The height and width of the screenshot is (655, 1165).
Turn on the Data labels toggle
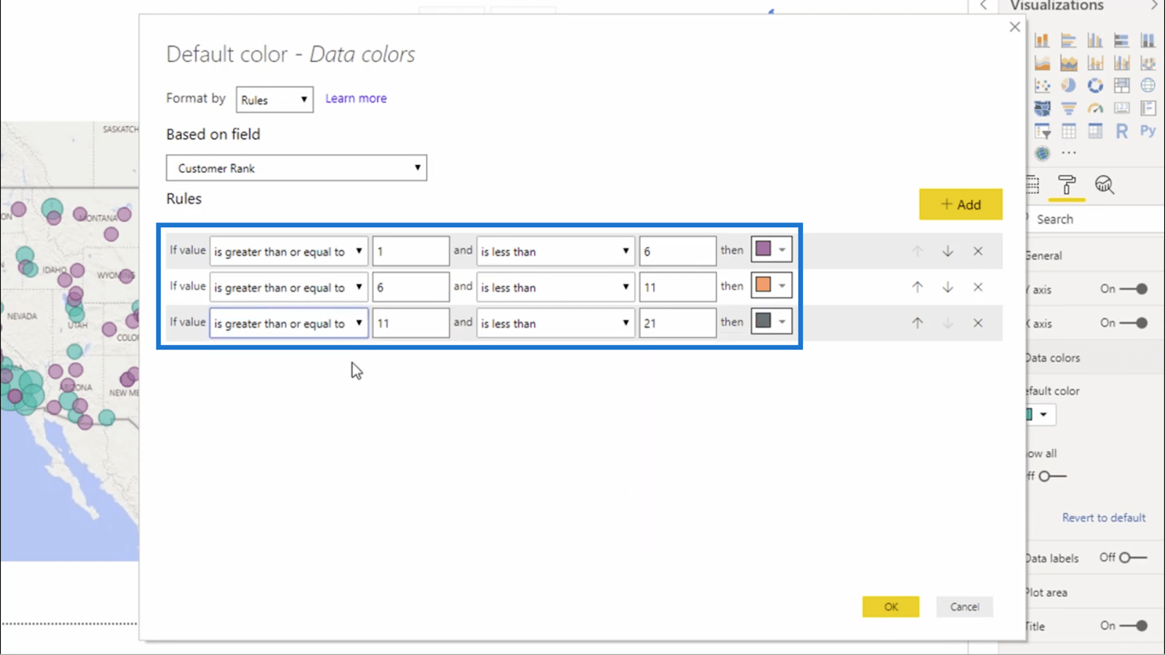point(1133,557)
